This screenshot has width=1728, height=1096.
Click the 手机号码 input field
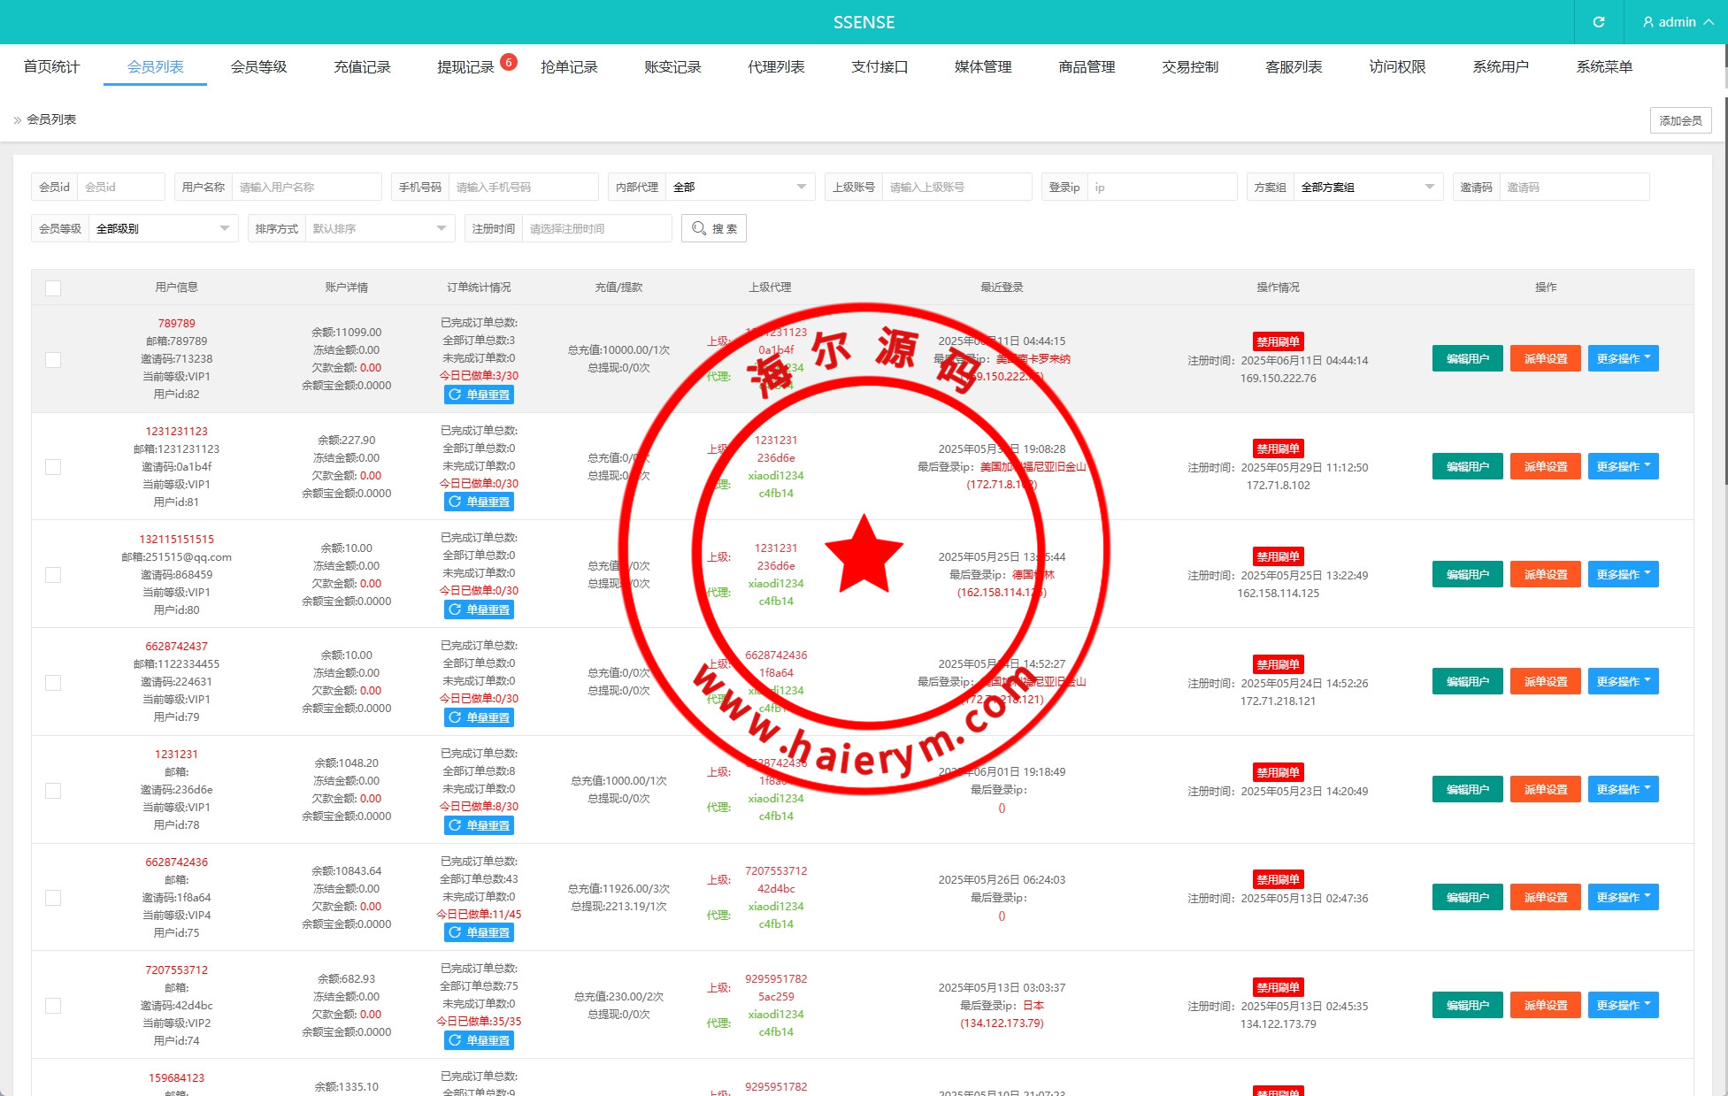(x=522, y=187)
